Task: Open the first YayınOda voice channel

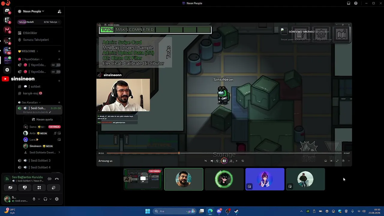Action: (39, 65)
